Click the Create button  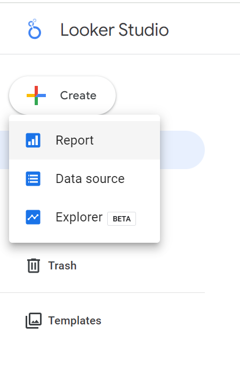pos(62,95)
